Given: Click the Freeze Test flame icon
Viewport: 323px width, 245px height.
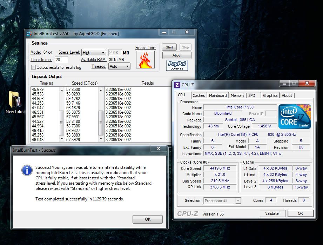Looking at the screenshot, I should pyautogui.click(x=145, y=60).
